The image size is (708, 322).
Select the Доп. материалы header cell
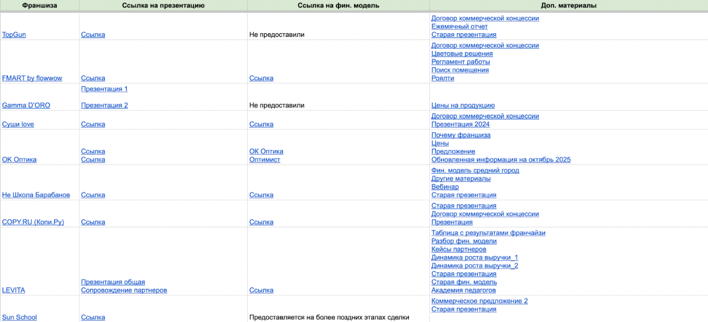coord(568,5)
